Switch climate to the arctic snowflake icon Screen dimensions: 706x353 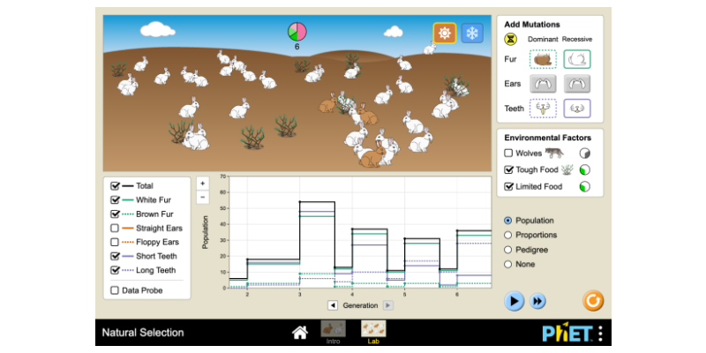pyautogui.click(x=472, y=34)
